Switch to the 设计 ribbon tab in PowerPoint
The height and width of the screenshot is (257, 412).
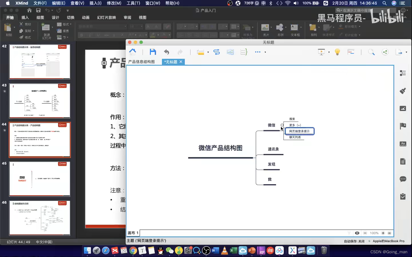coord(56,17)
